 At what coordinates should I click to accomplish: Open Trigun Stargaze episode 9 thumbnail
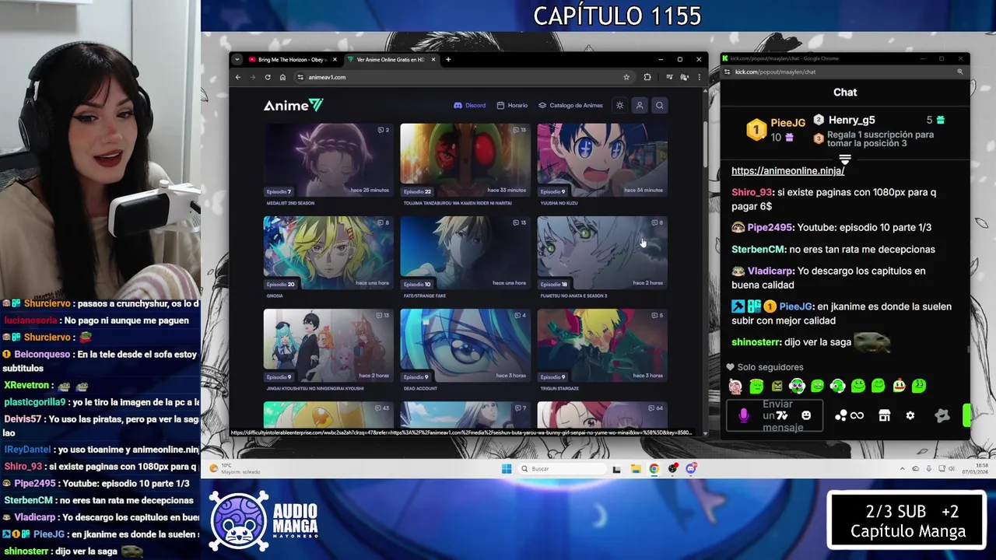point(601,345)
